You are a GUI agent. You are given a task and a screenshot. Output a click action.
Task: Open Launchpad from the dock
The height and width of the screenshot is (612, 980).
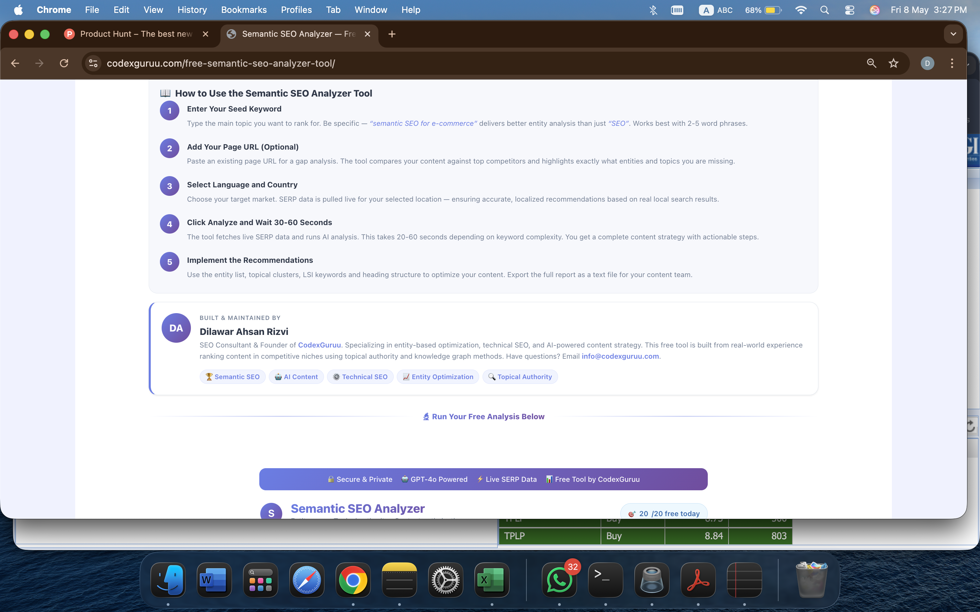[260, 580]
